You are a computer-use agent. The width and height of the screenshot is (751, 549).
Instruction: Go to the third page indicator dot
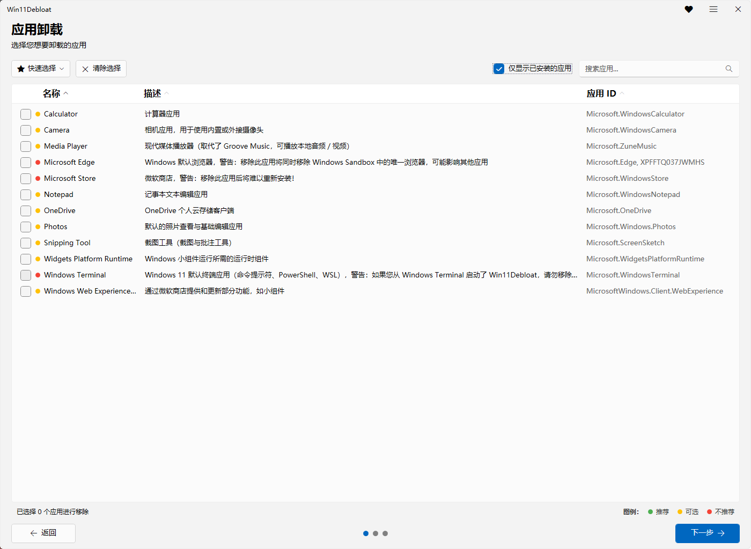point(385,533)
